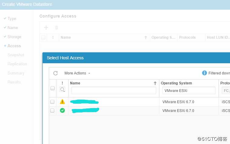Click the Operating S... column header in background

(163, 37)
